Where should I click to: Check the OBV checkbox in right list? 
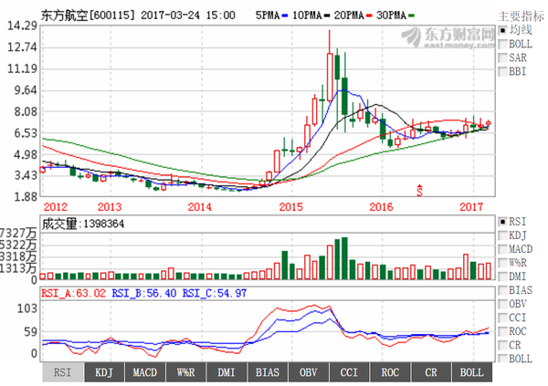pyautogui.click(x=502, y=304)
